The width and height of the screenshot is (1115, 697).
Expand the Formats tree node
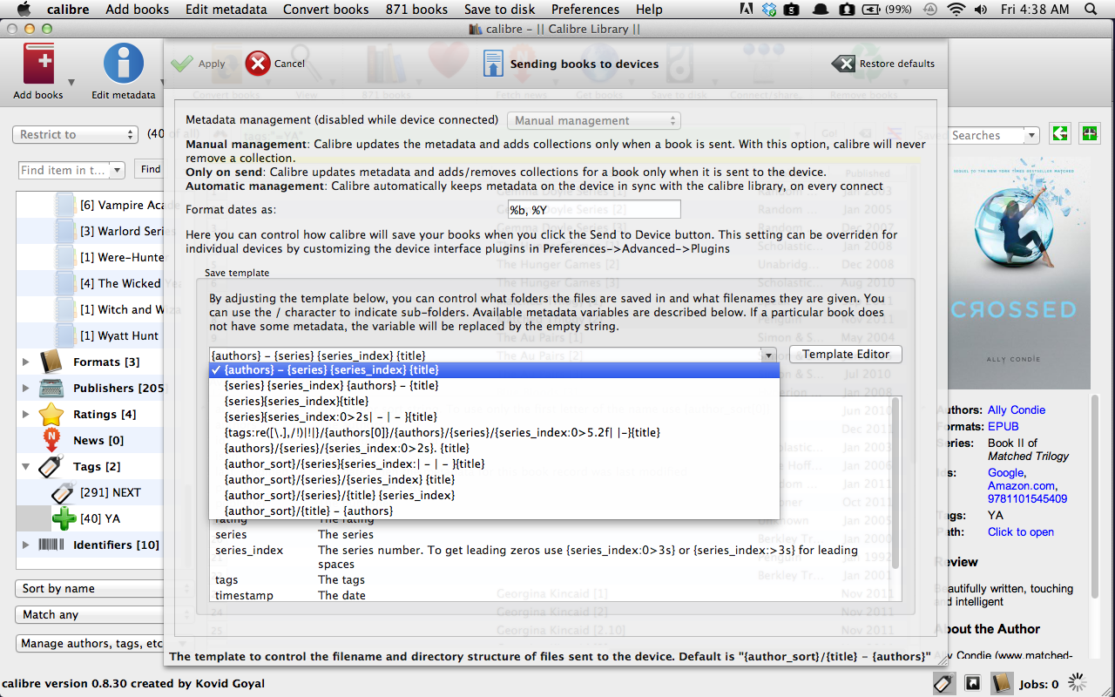(x=26, y=362)
